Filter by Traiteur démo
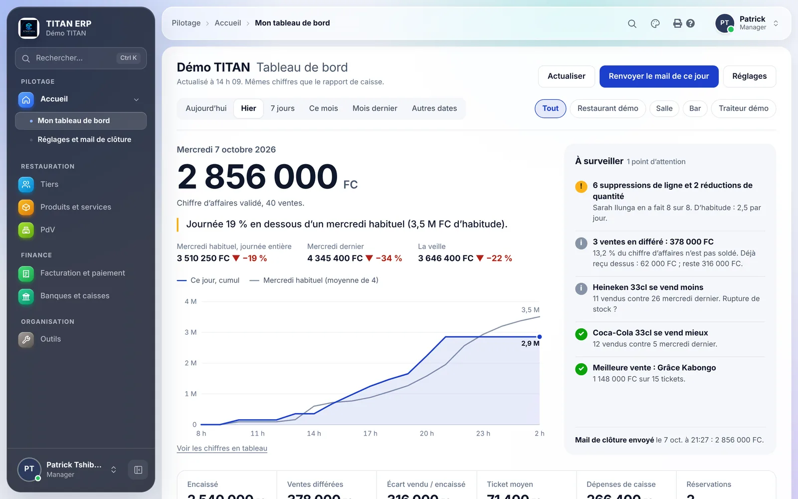798x499 pixels. (x=743, y=109)
